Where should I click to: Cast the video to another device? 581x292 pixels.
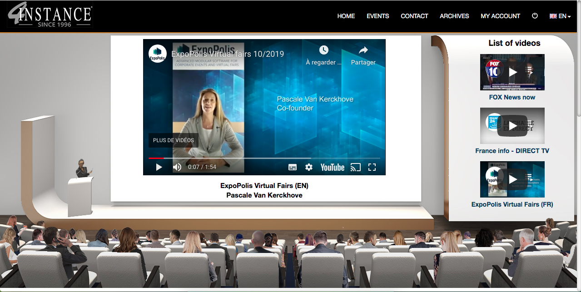[355, 167]
